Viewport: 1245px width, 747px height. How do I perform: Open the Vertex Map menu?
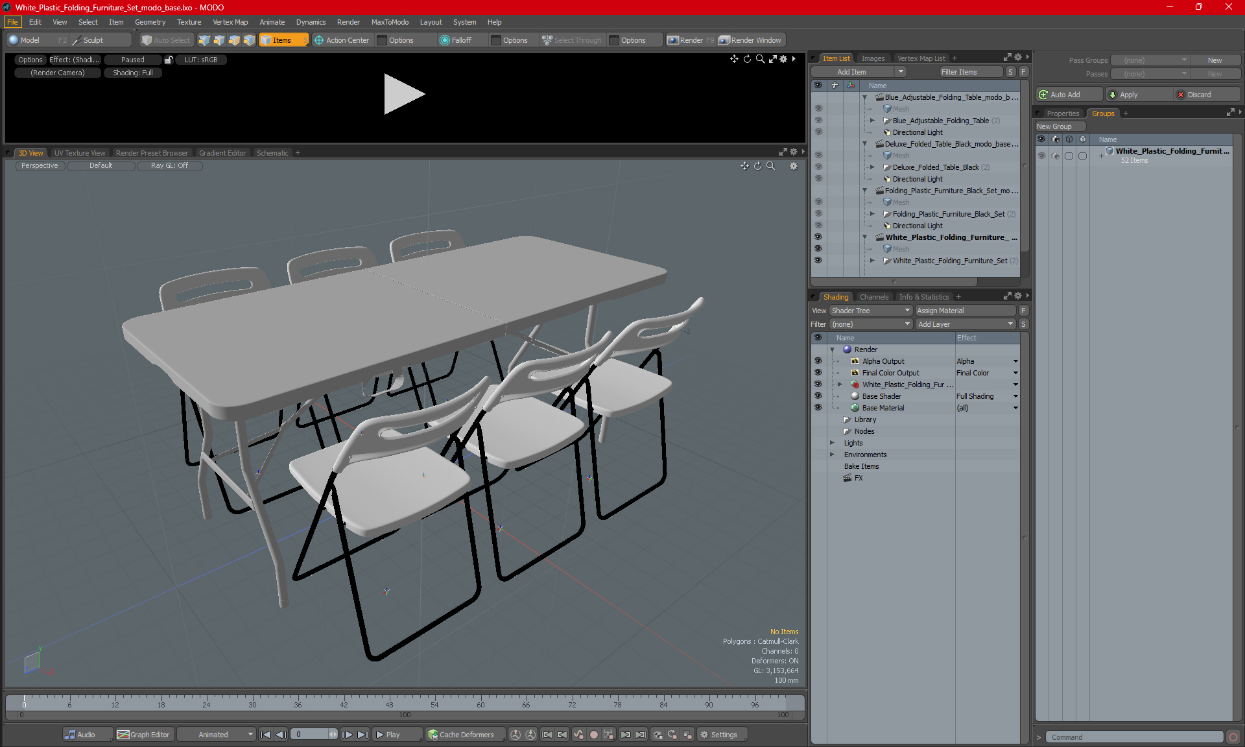(230, 22)
